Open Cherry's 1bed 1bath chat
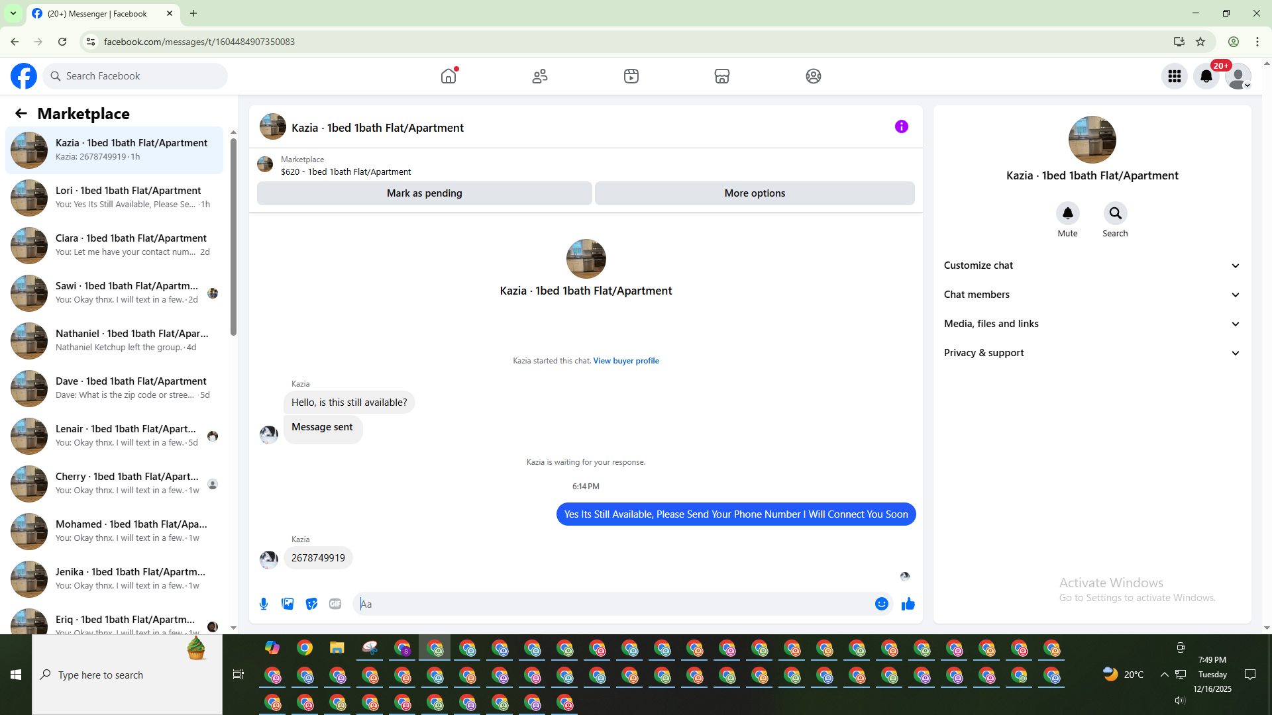The height and width of the screenshot is (715, 1272). coord(114,483)
